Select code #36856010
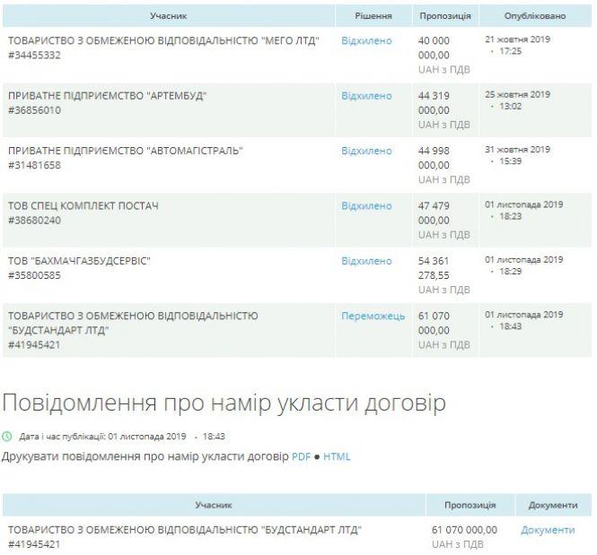The image size is (597, 555). pyautogui.click(x=34, y=110)
